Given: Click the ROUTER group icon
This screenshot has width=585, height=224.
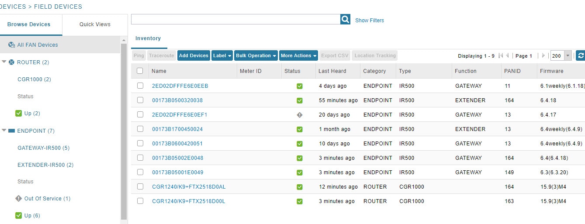Looking at the screenshot, I should 11,62.
